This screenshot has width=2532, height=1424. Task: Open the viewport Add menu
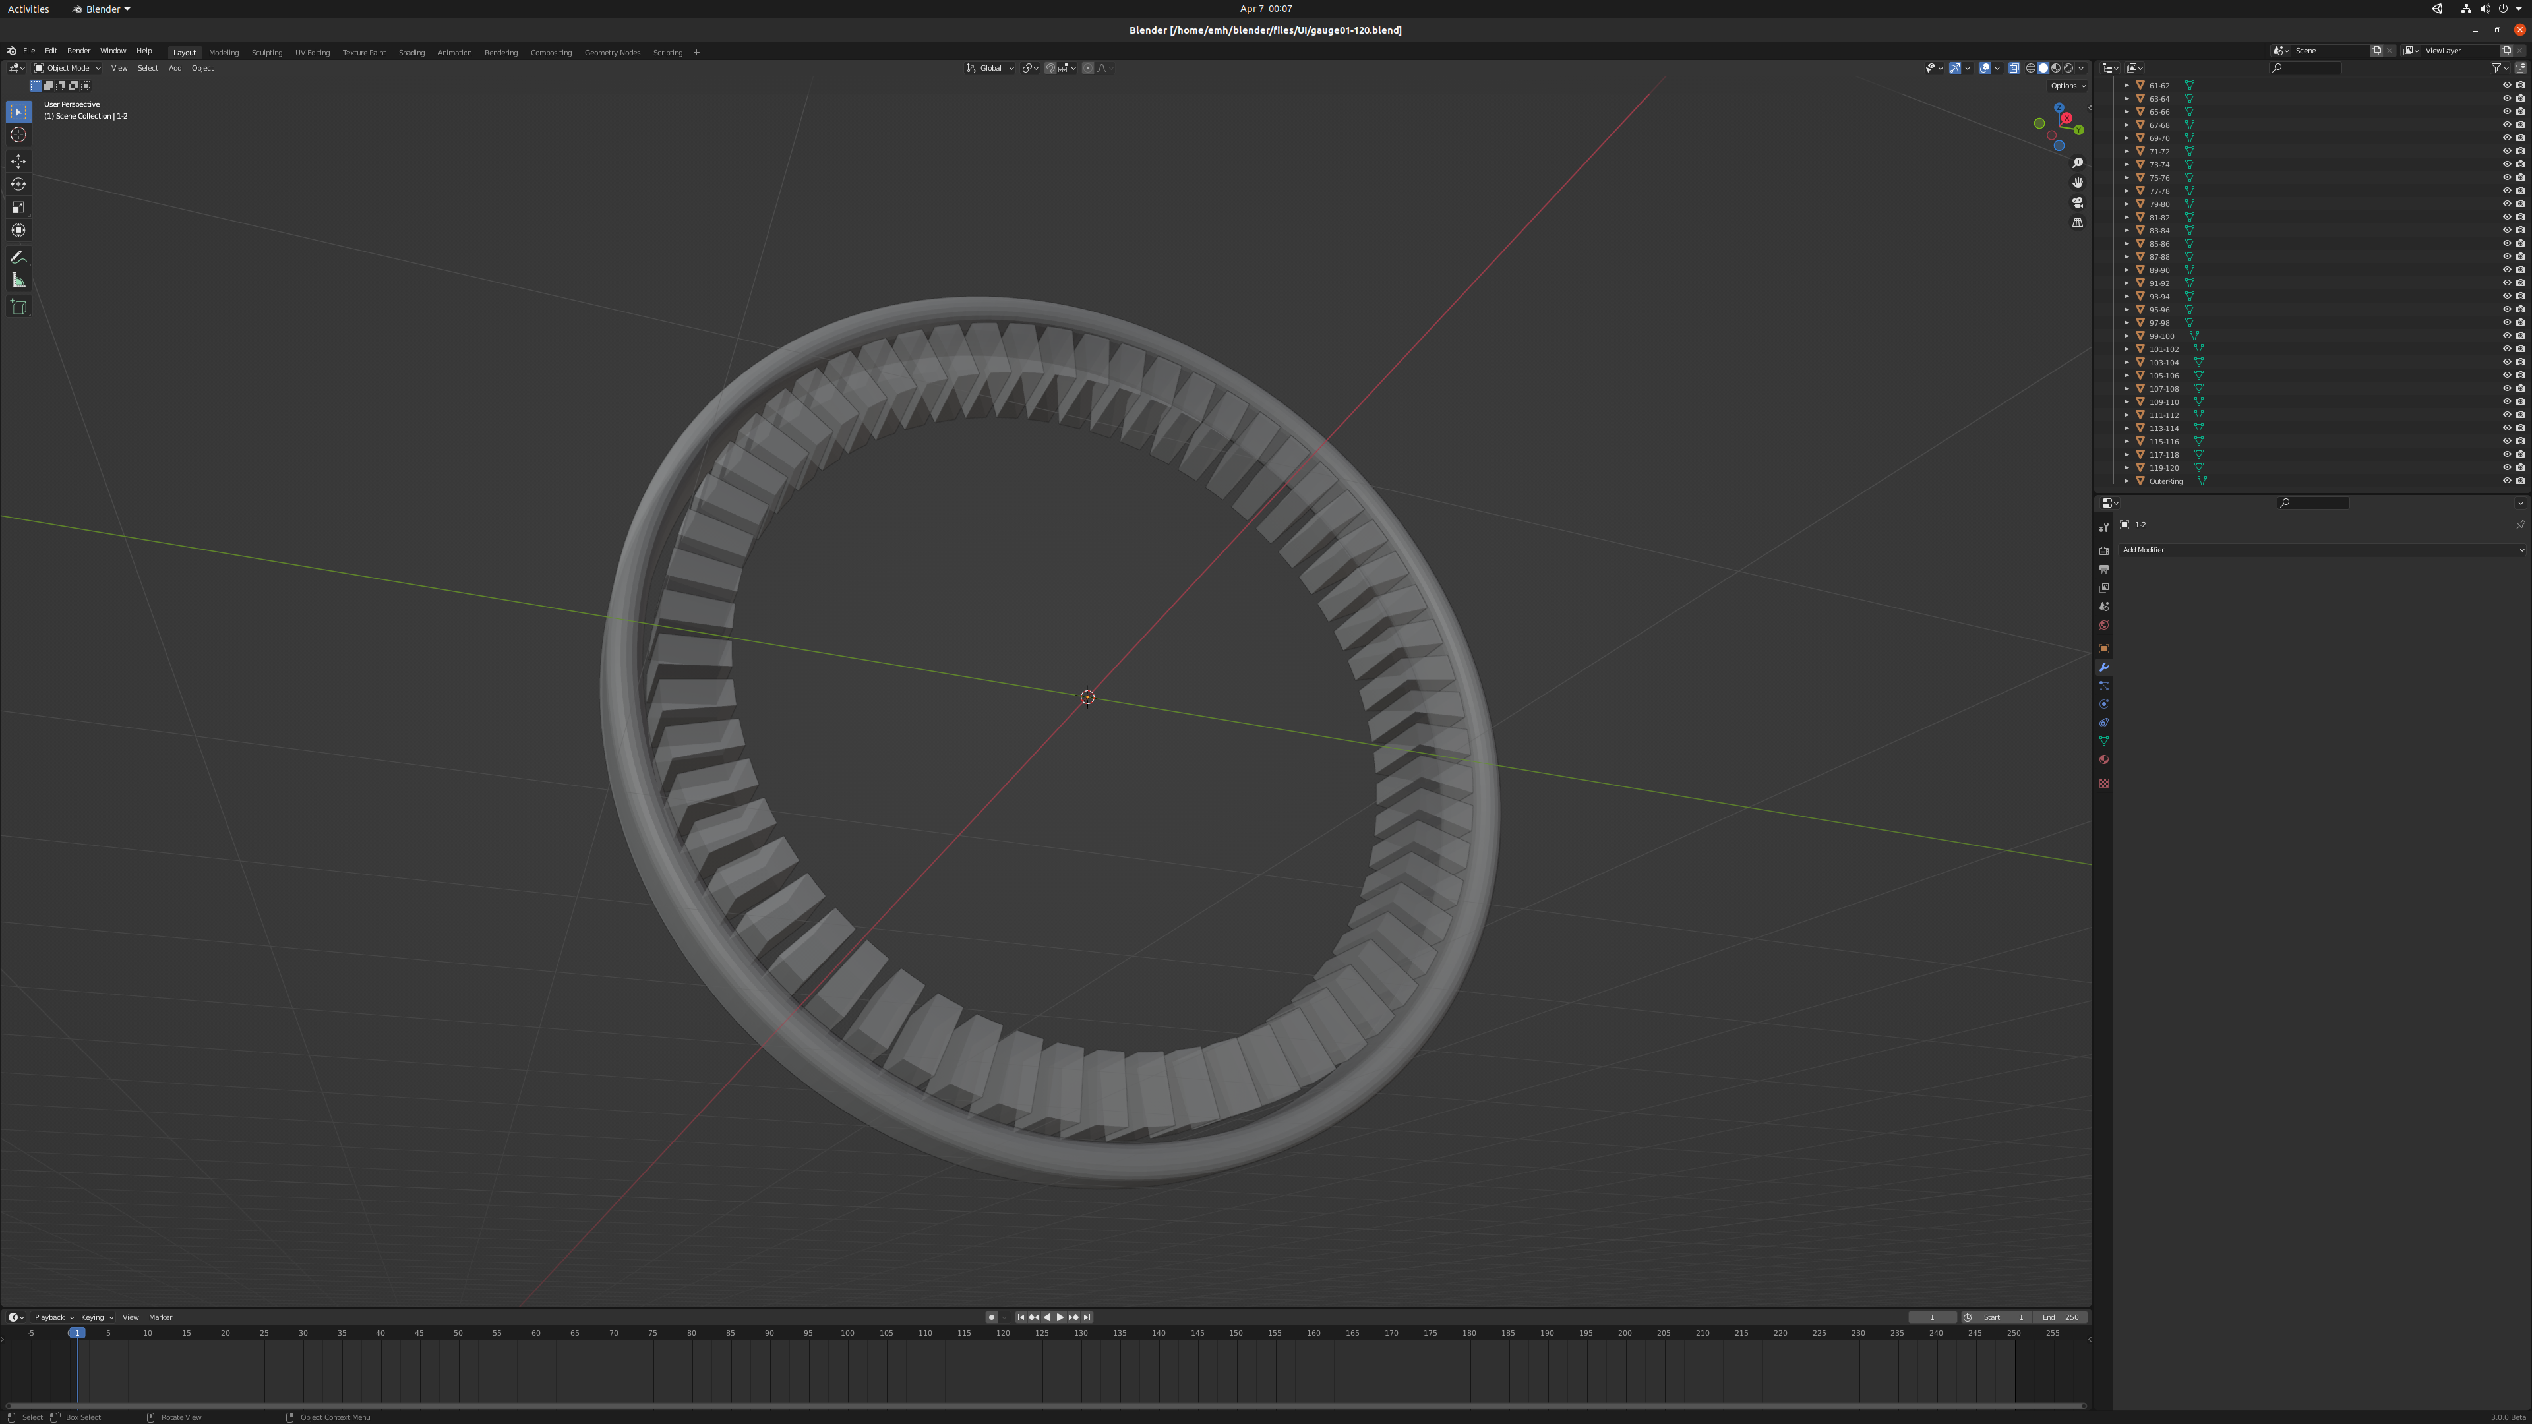(175, 69)
